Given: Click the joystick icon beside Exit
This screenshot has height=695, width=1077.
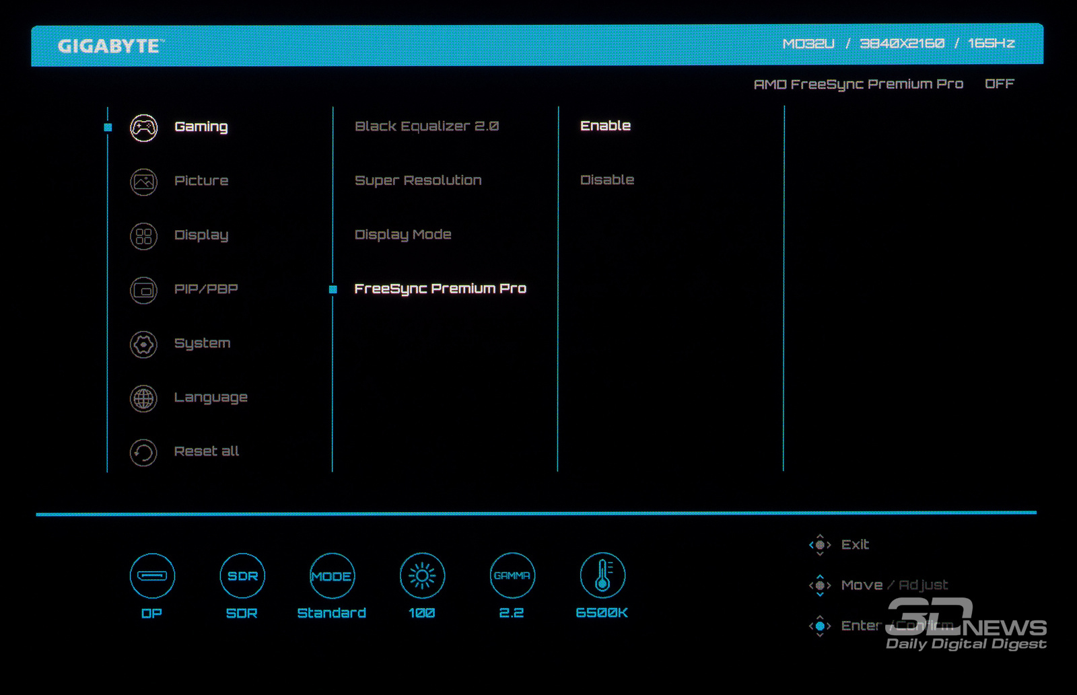Looking at the screenshot, I should 820,545.
